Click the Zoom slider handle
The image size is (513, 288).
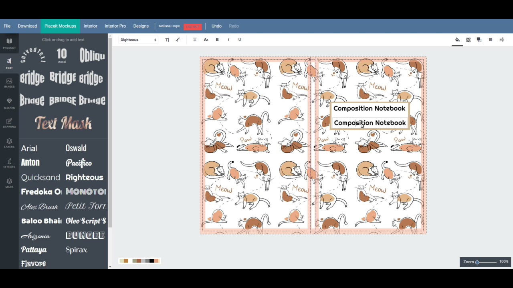pos(477,262)
